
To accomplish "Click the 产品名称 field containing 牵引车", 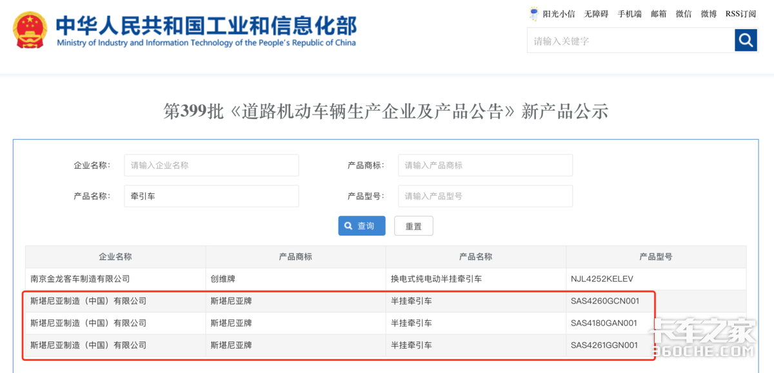I will point(211,196).
